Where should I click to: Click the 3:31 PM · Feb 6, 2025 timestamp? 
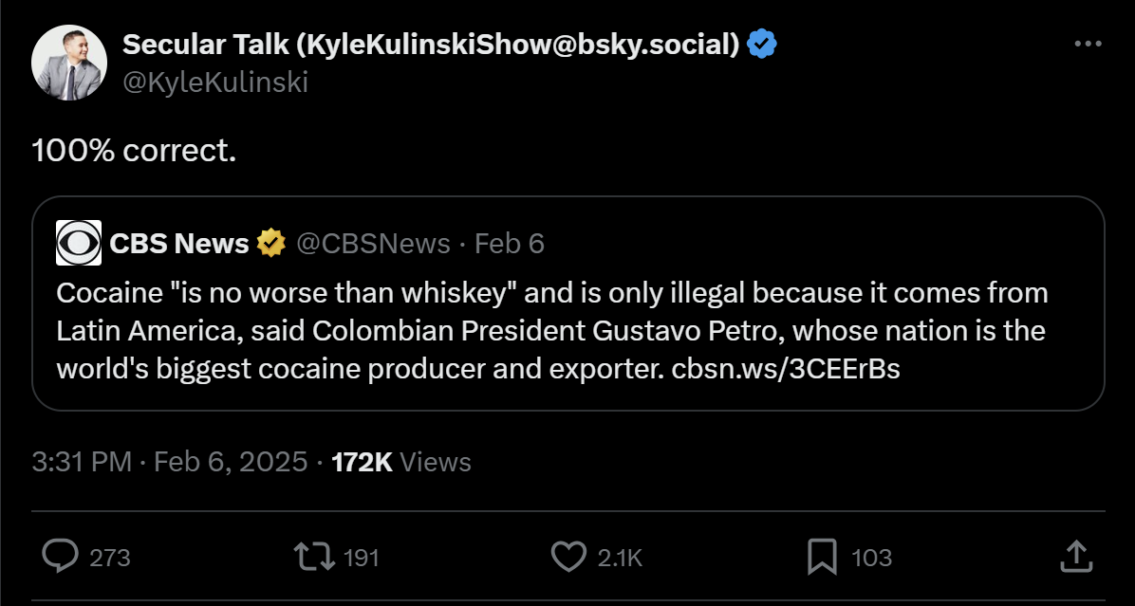tap(170, 462)
